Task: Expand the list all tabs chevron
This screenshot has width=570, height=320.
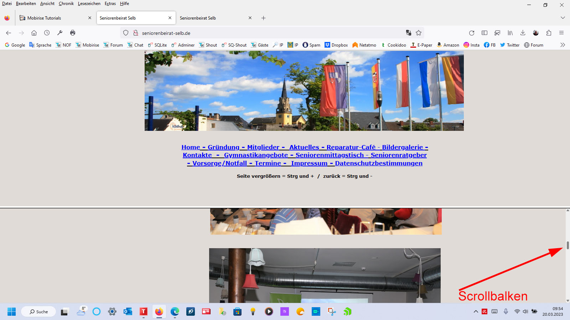Action: pos(563,18)
